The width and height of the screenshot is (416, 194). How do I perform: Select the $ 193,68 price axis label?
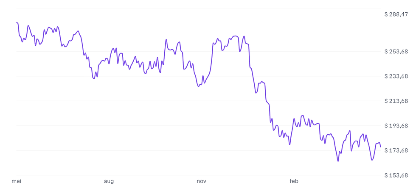pos(396,126)
